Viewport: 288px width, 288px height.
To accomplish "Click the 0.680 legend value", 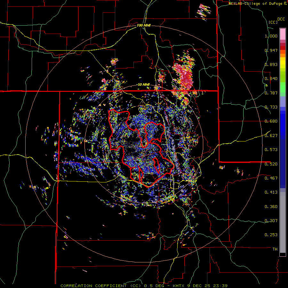I will point(271,121).
